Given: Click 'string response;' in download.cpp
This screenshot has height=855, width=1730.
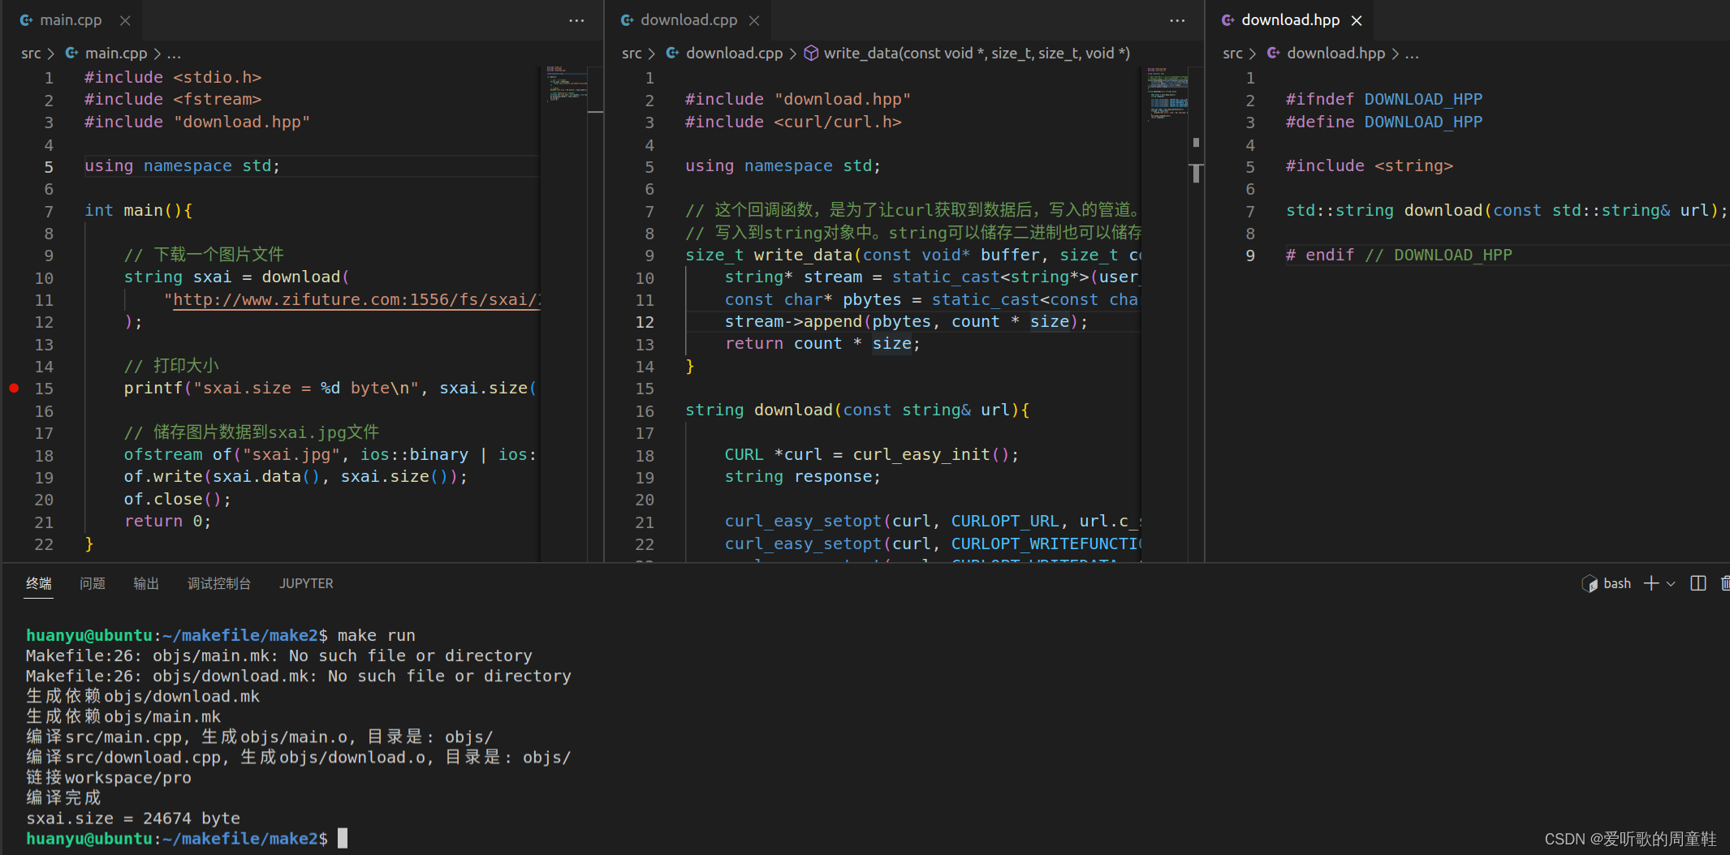Looking at the screenshot, I should coord(803,477).
